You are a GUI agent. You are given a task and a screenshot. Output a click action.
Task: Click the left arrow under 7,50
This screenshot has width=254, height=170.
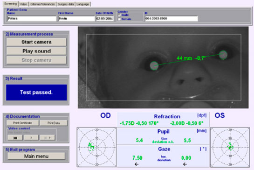(137, 164)
